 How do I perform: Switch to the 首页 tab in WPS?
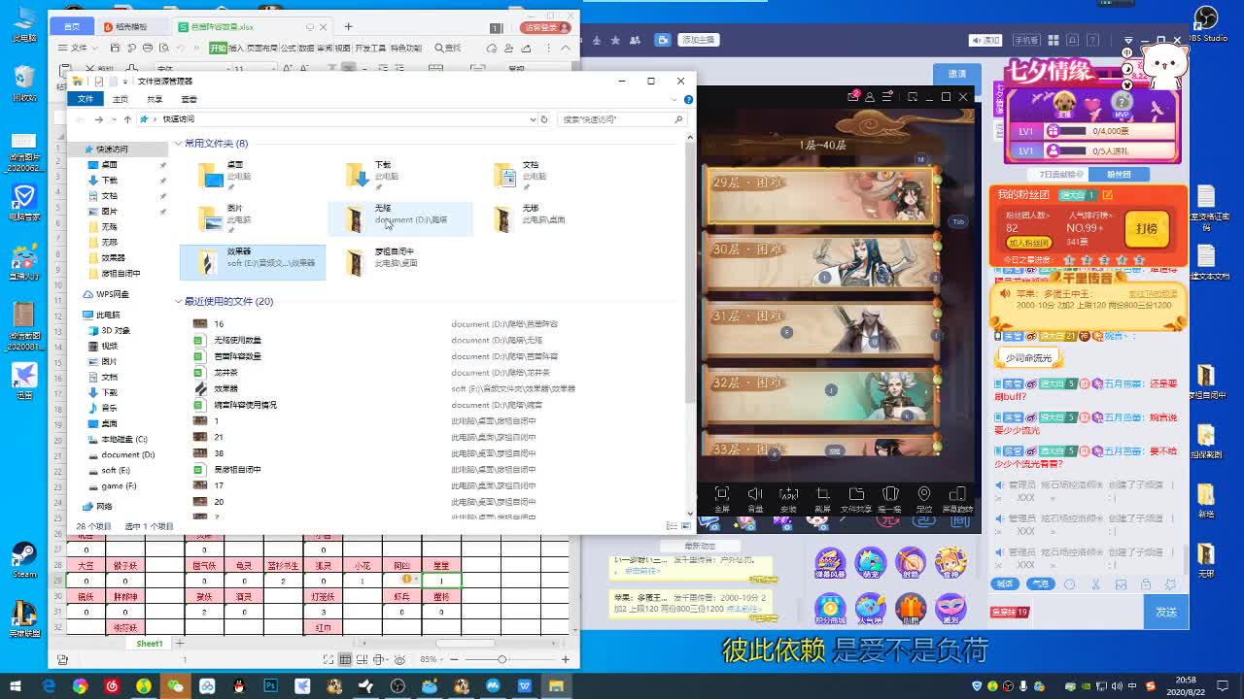(72, 27)
